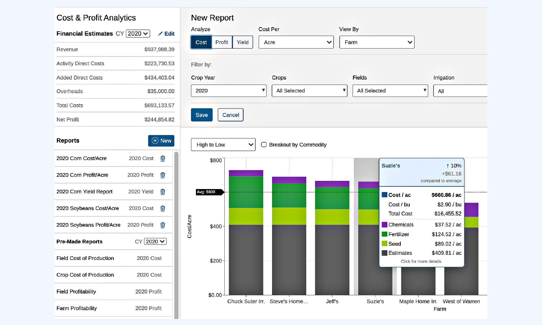Image resolution: width=542 pixels, height=325 pixels.
Task: Enable Breakout by Commodity checkbox
Action: pyautogui.click(x=264, y=145)
